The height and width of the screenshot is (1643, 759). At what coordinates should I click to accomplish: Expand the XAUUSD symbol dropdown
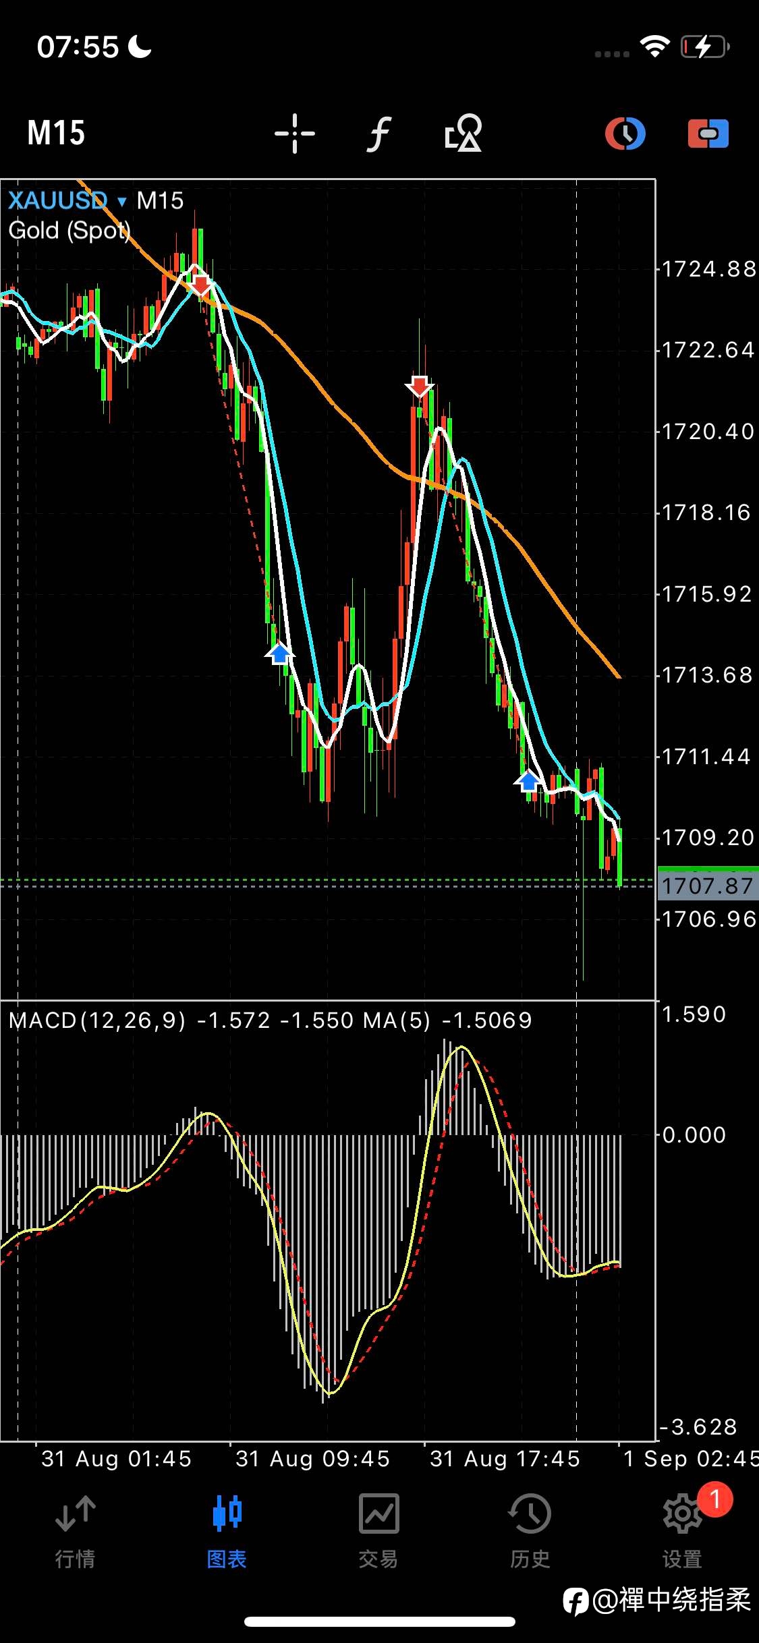click(67, 200)
